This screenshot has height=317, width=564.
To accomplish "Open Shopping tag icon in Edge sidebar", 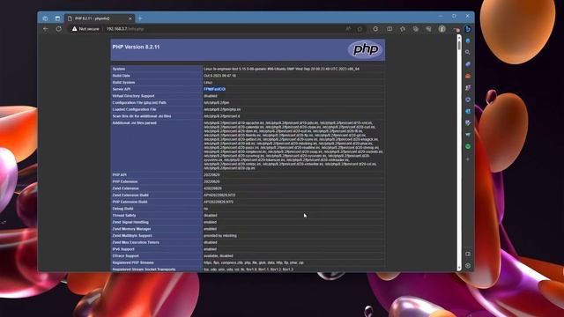I will point(468,64).
